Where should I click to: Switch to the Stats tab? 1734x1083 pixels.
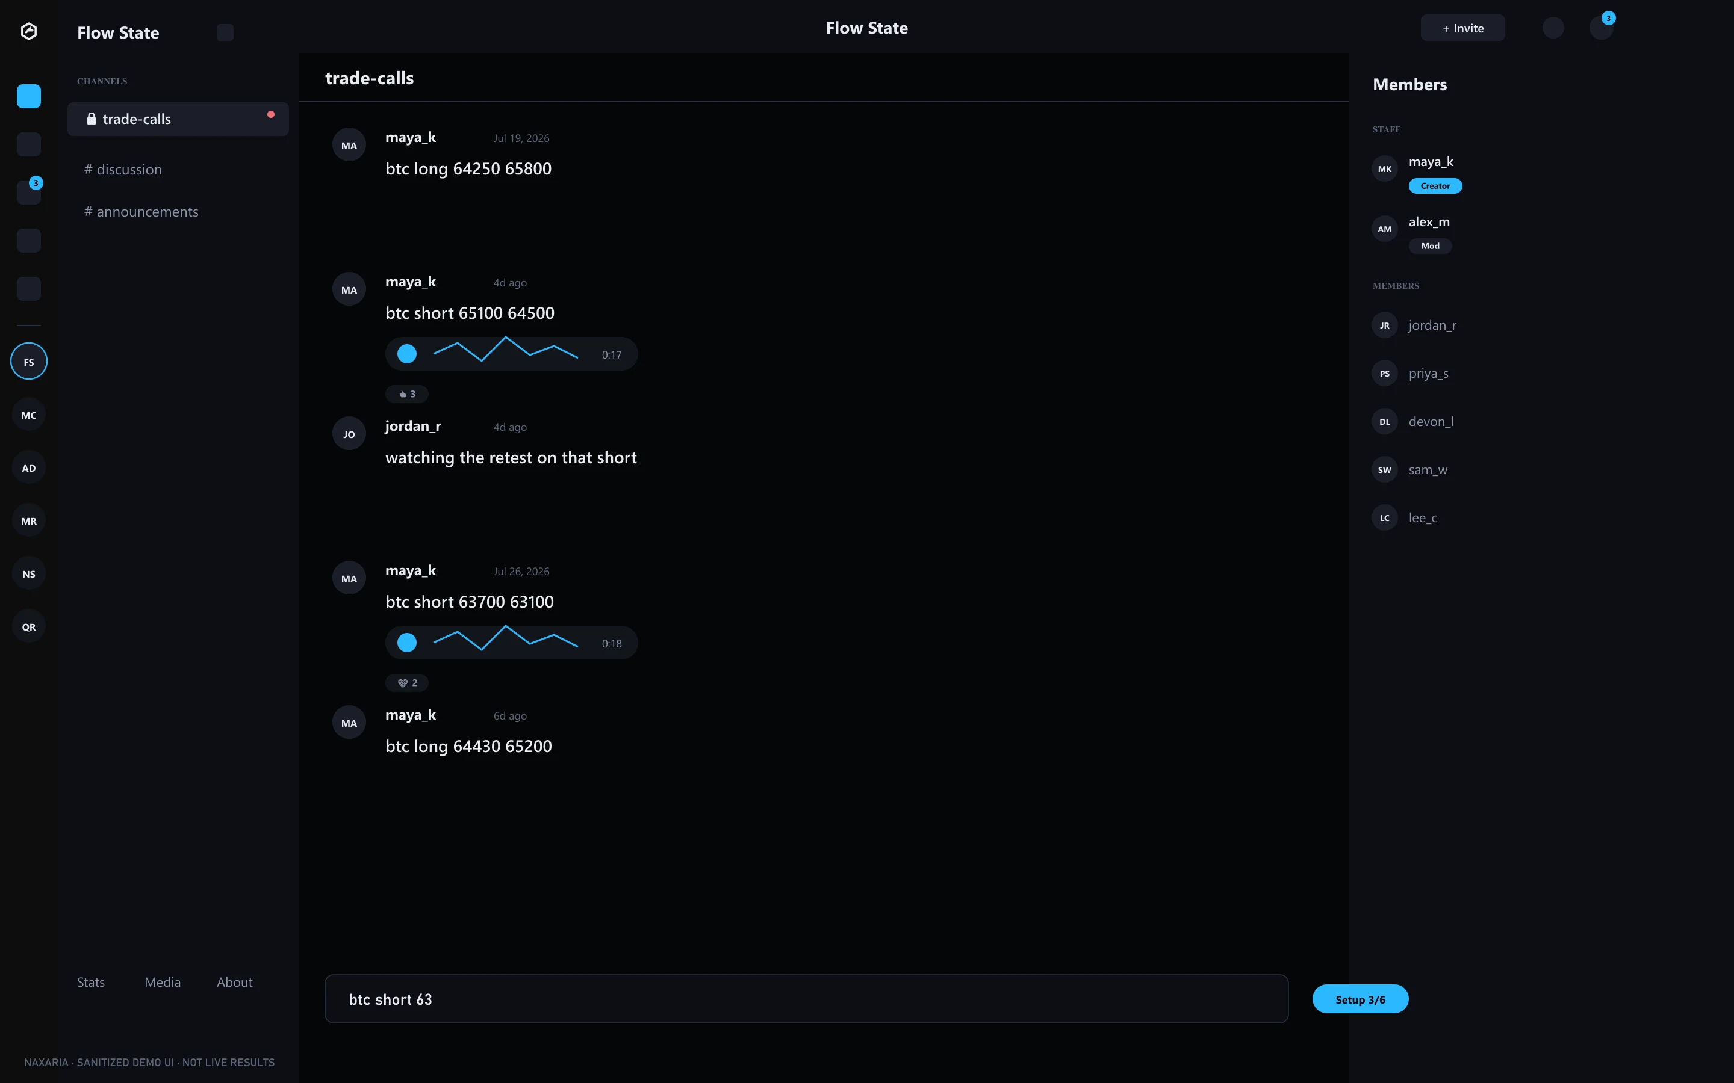(x=91, y=982)
